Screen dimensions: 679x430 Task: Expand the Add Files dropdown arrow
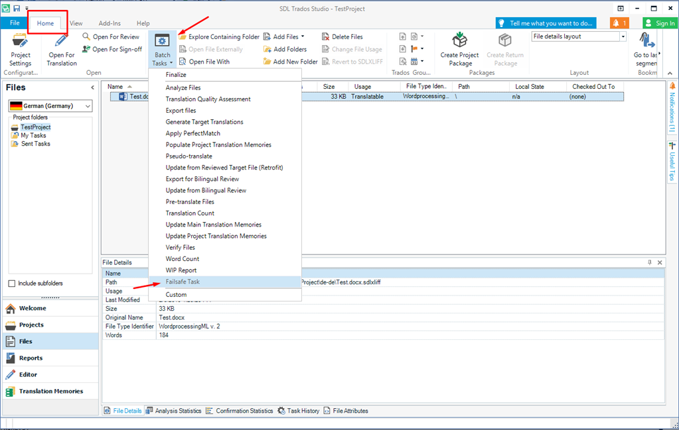coord(303,36)
